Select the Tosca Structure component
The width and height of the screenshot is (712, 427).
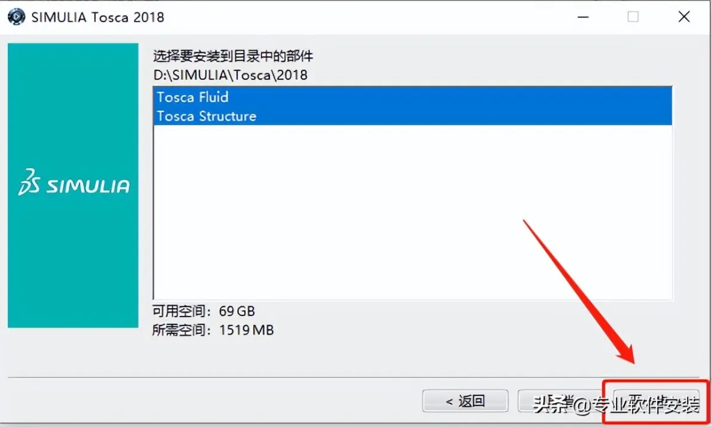(412, 116)
